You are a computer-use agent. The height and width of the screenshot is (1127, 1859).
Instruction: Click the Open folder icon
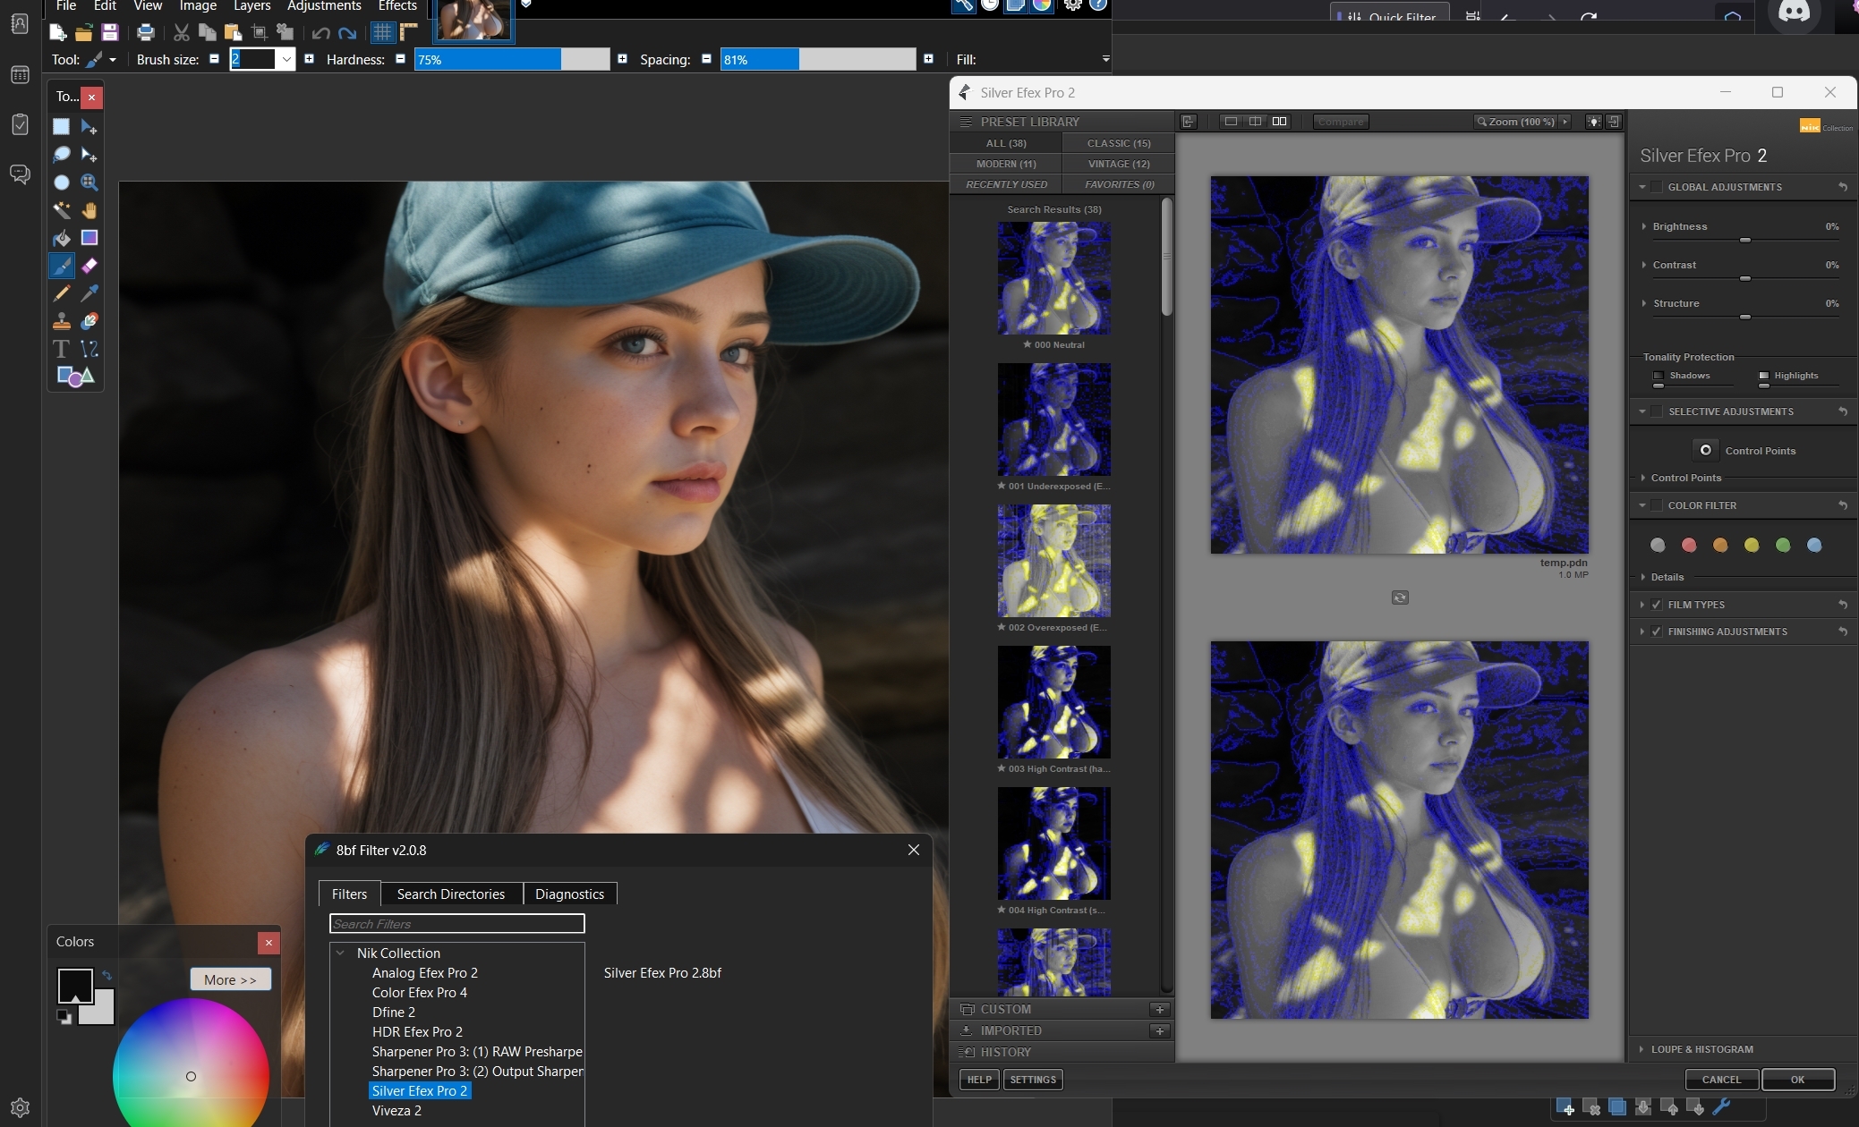coord(84,33)
